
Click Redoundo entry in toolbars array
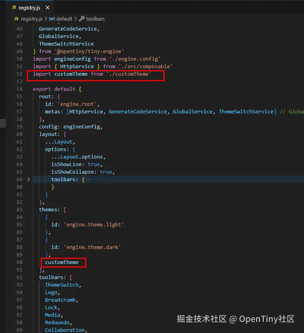(x=57, y=323)
